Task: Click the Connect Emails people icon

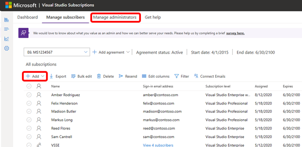Action: tap(196, 76)
